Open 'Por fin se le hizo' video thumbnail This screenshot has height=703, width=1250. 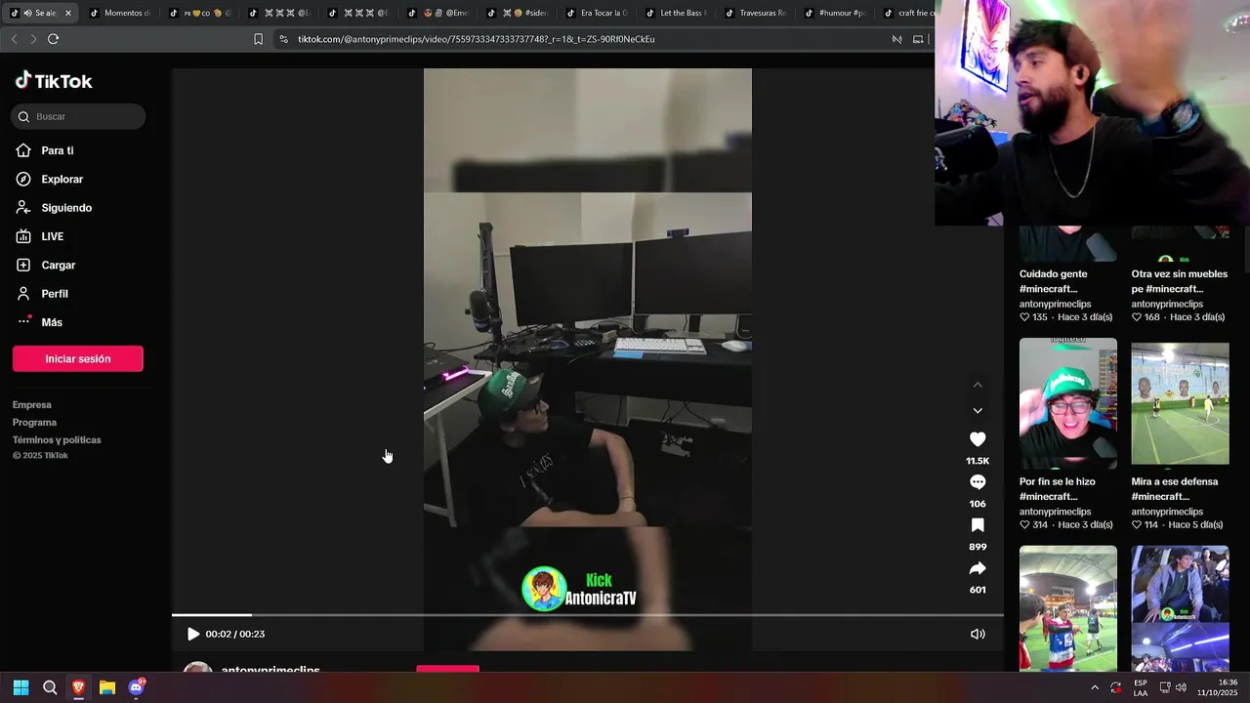point(1068,402)
